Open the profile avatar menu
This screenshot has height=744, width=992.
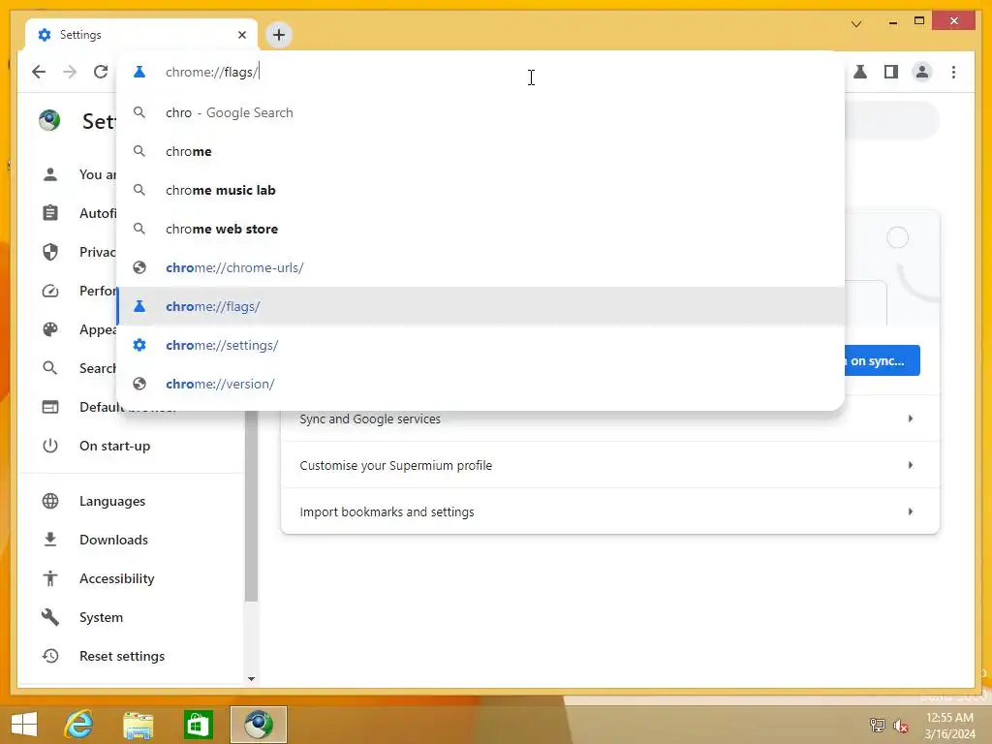click(x=922, y=72)
